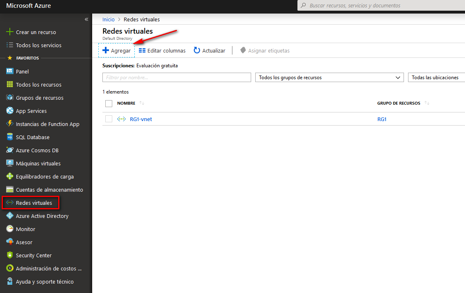Click the Filtrar por nombre field
465x293 pixels.
(177, 78)
